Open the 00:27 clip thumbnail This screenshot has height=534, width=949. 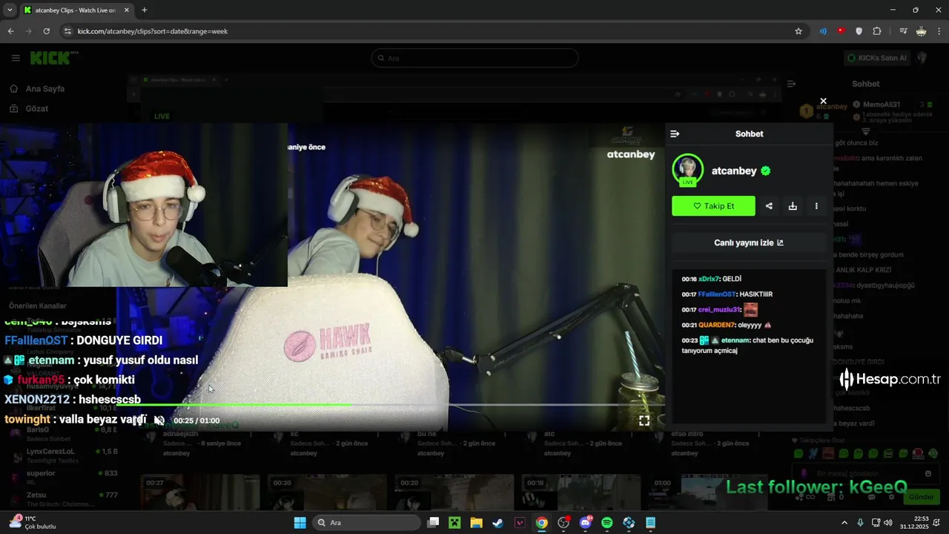(200, 492)
